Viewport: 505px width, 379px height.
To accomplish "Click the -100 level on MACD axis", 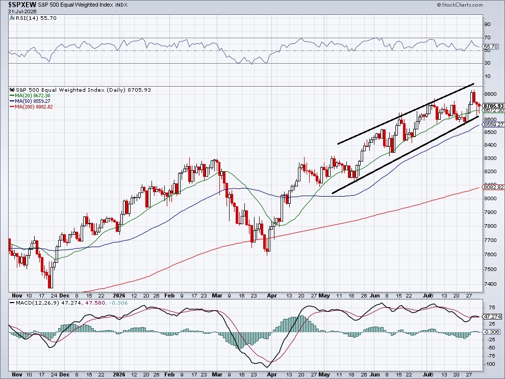I will 490,364.
